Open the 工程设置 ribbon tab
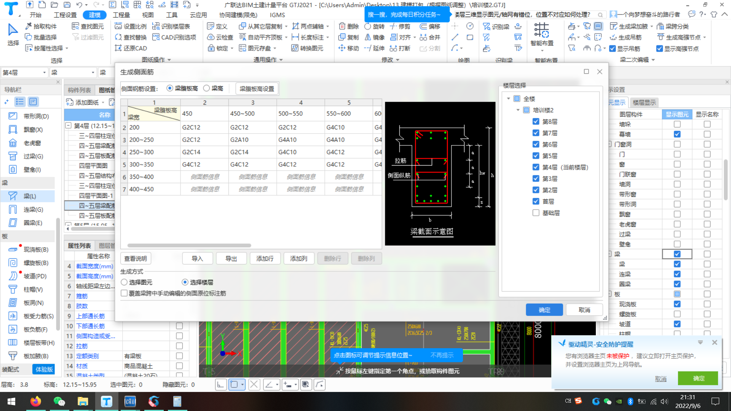The width and height of the screenshot is (731, 411). tap(65, 15)
